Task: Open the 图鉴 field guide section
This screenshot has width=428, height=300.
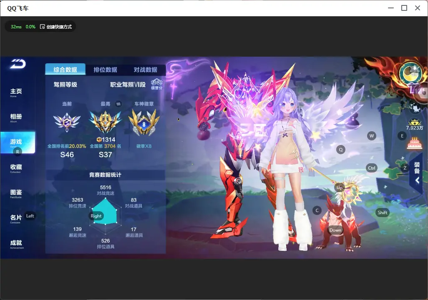Action: pos(16,194)
